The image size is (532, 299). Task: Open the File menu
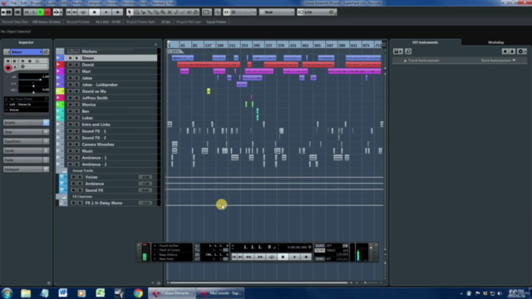(x=13, y=3)
